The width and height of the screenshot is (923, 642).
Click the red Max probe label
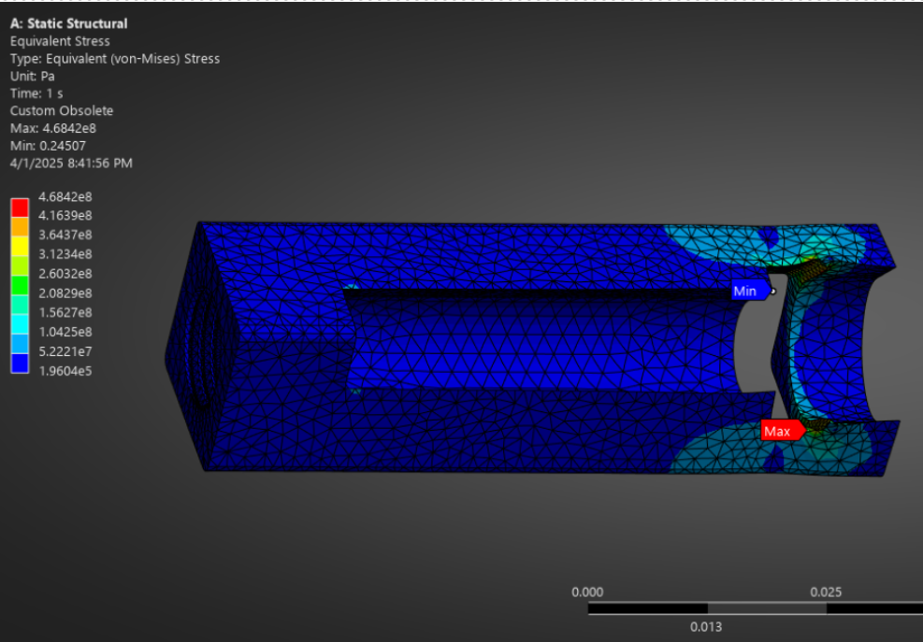[x=783, y=431]
